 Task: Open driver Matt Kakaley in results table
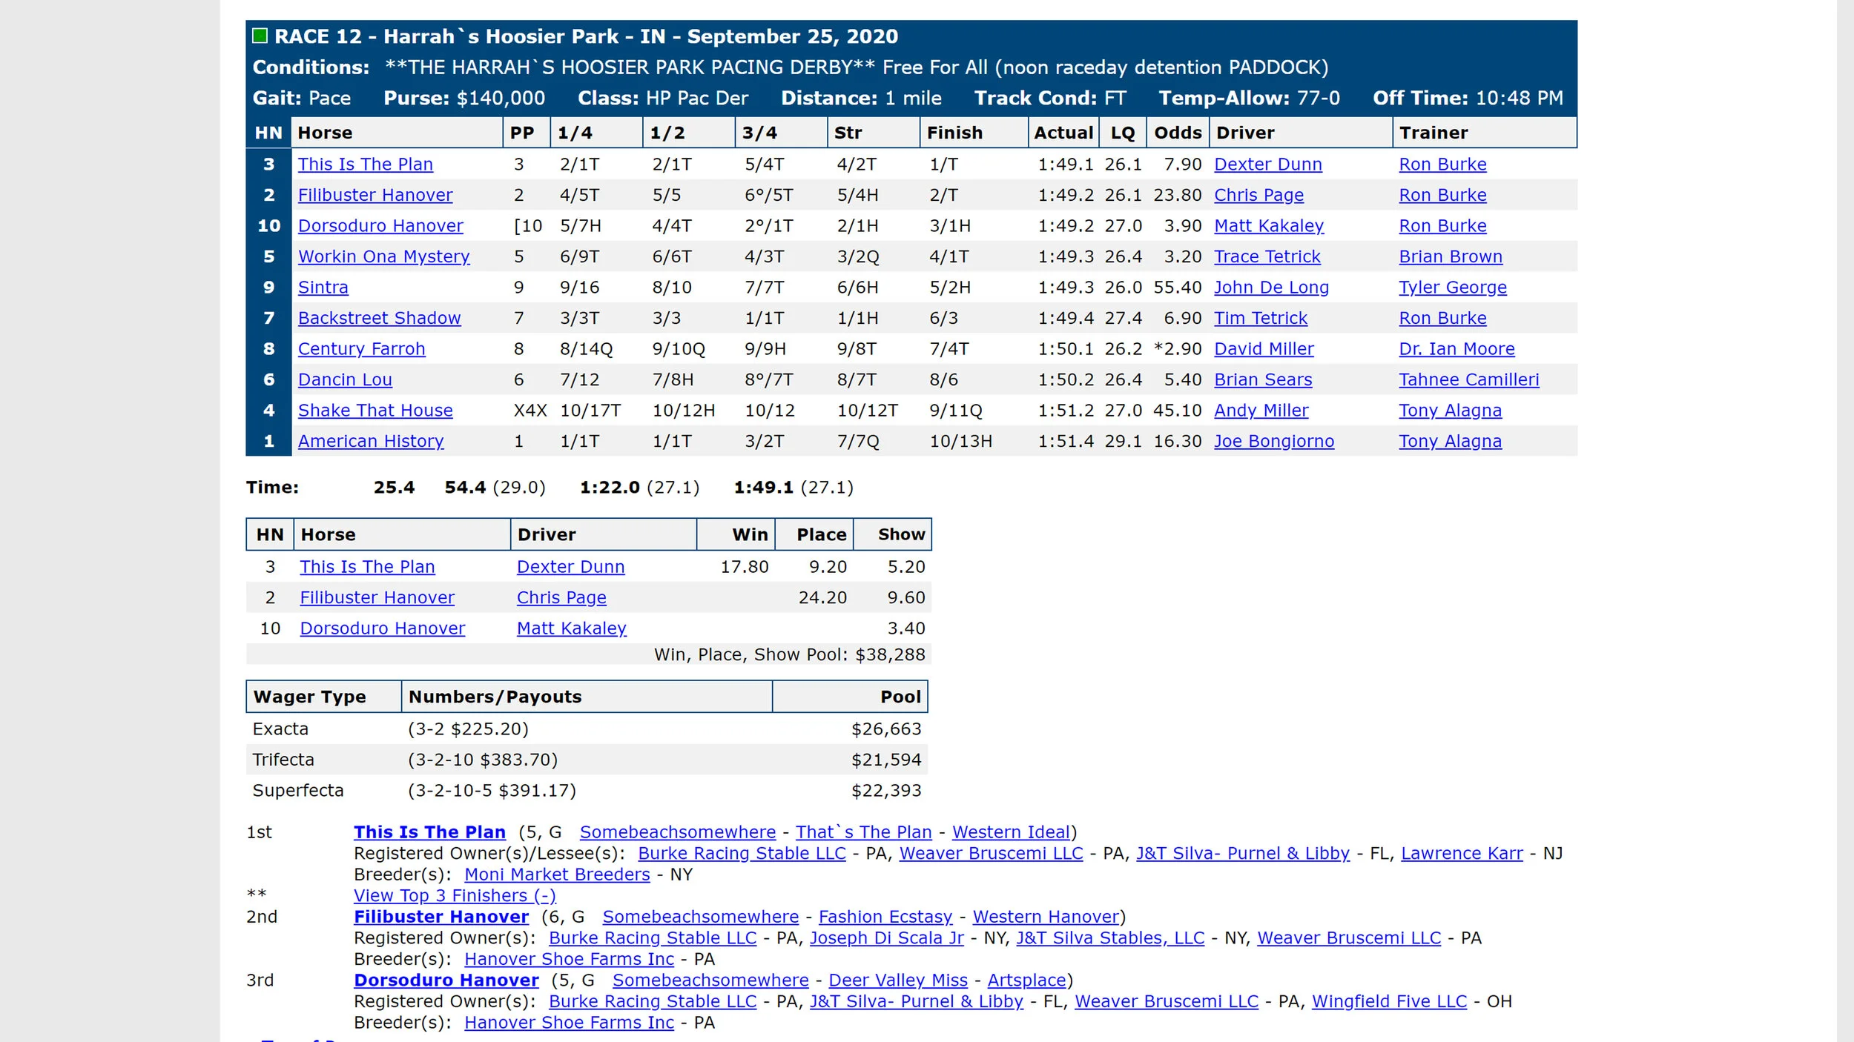pos(1269,225)
